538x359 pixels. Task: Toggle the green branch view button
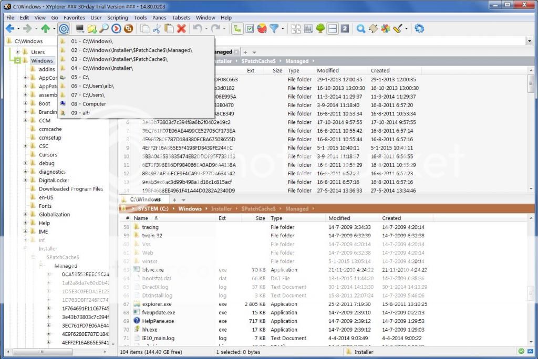click(237, 28)
